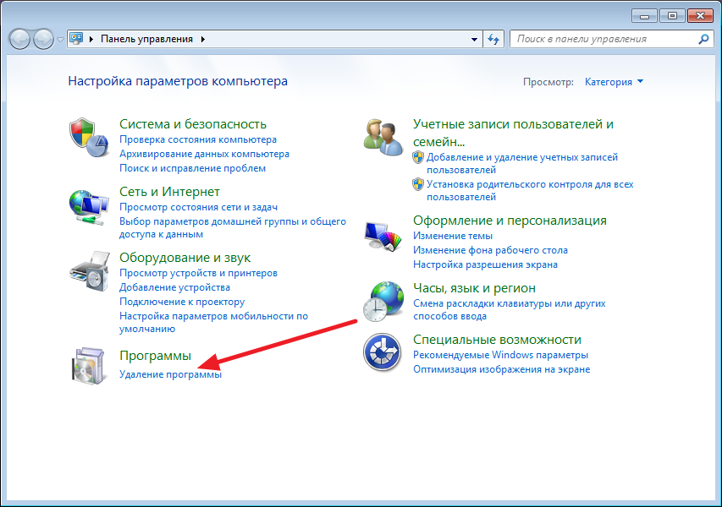Click the Programs category icon
The image size is (722, 507).
pyautogui.click(x=89, y=366)
